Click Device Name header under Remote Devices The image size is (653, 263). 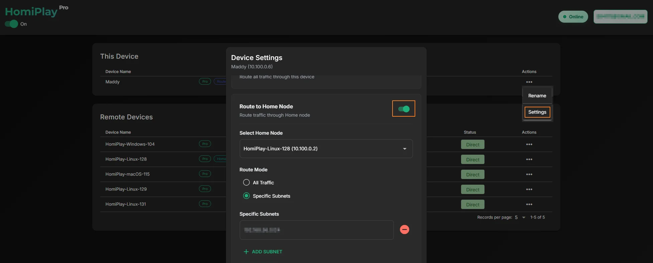118,132
